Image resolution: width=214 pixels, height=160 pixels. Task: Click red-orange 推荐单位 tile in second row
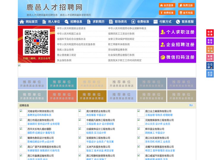(62, 96)
